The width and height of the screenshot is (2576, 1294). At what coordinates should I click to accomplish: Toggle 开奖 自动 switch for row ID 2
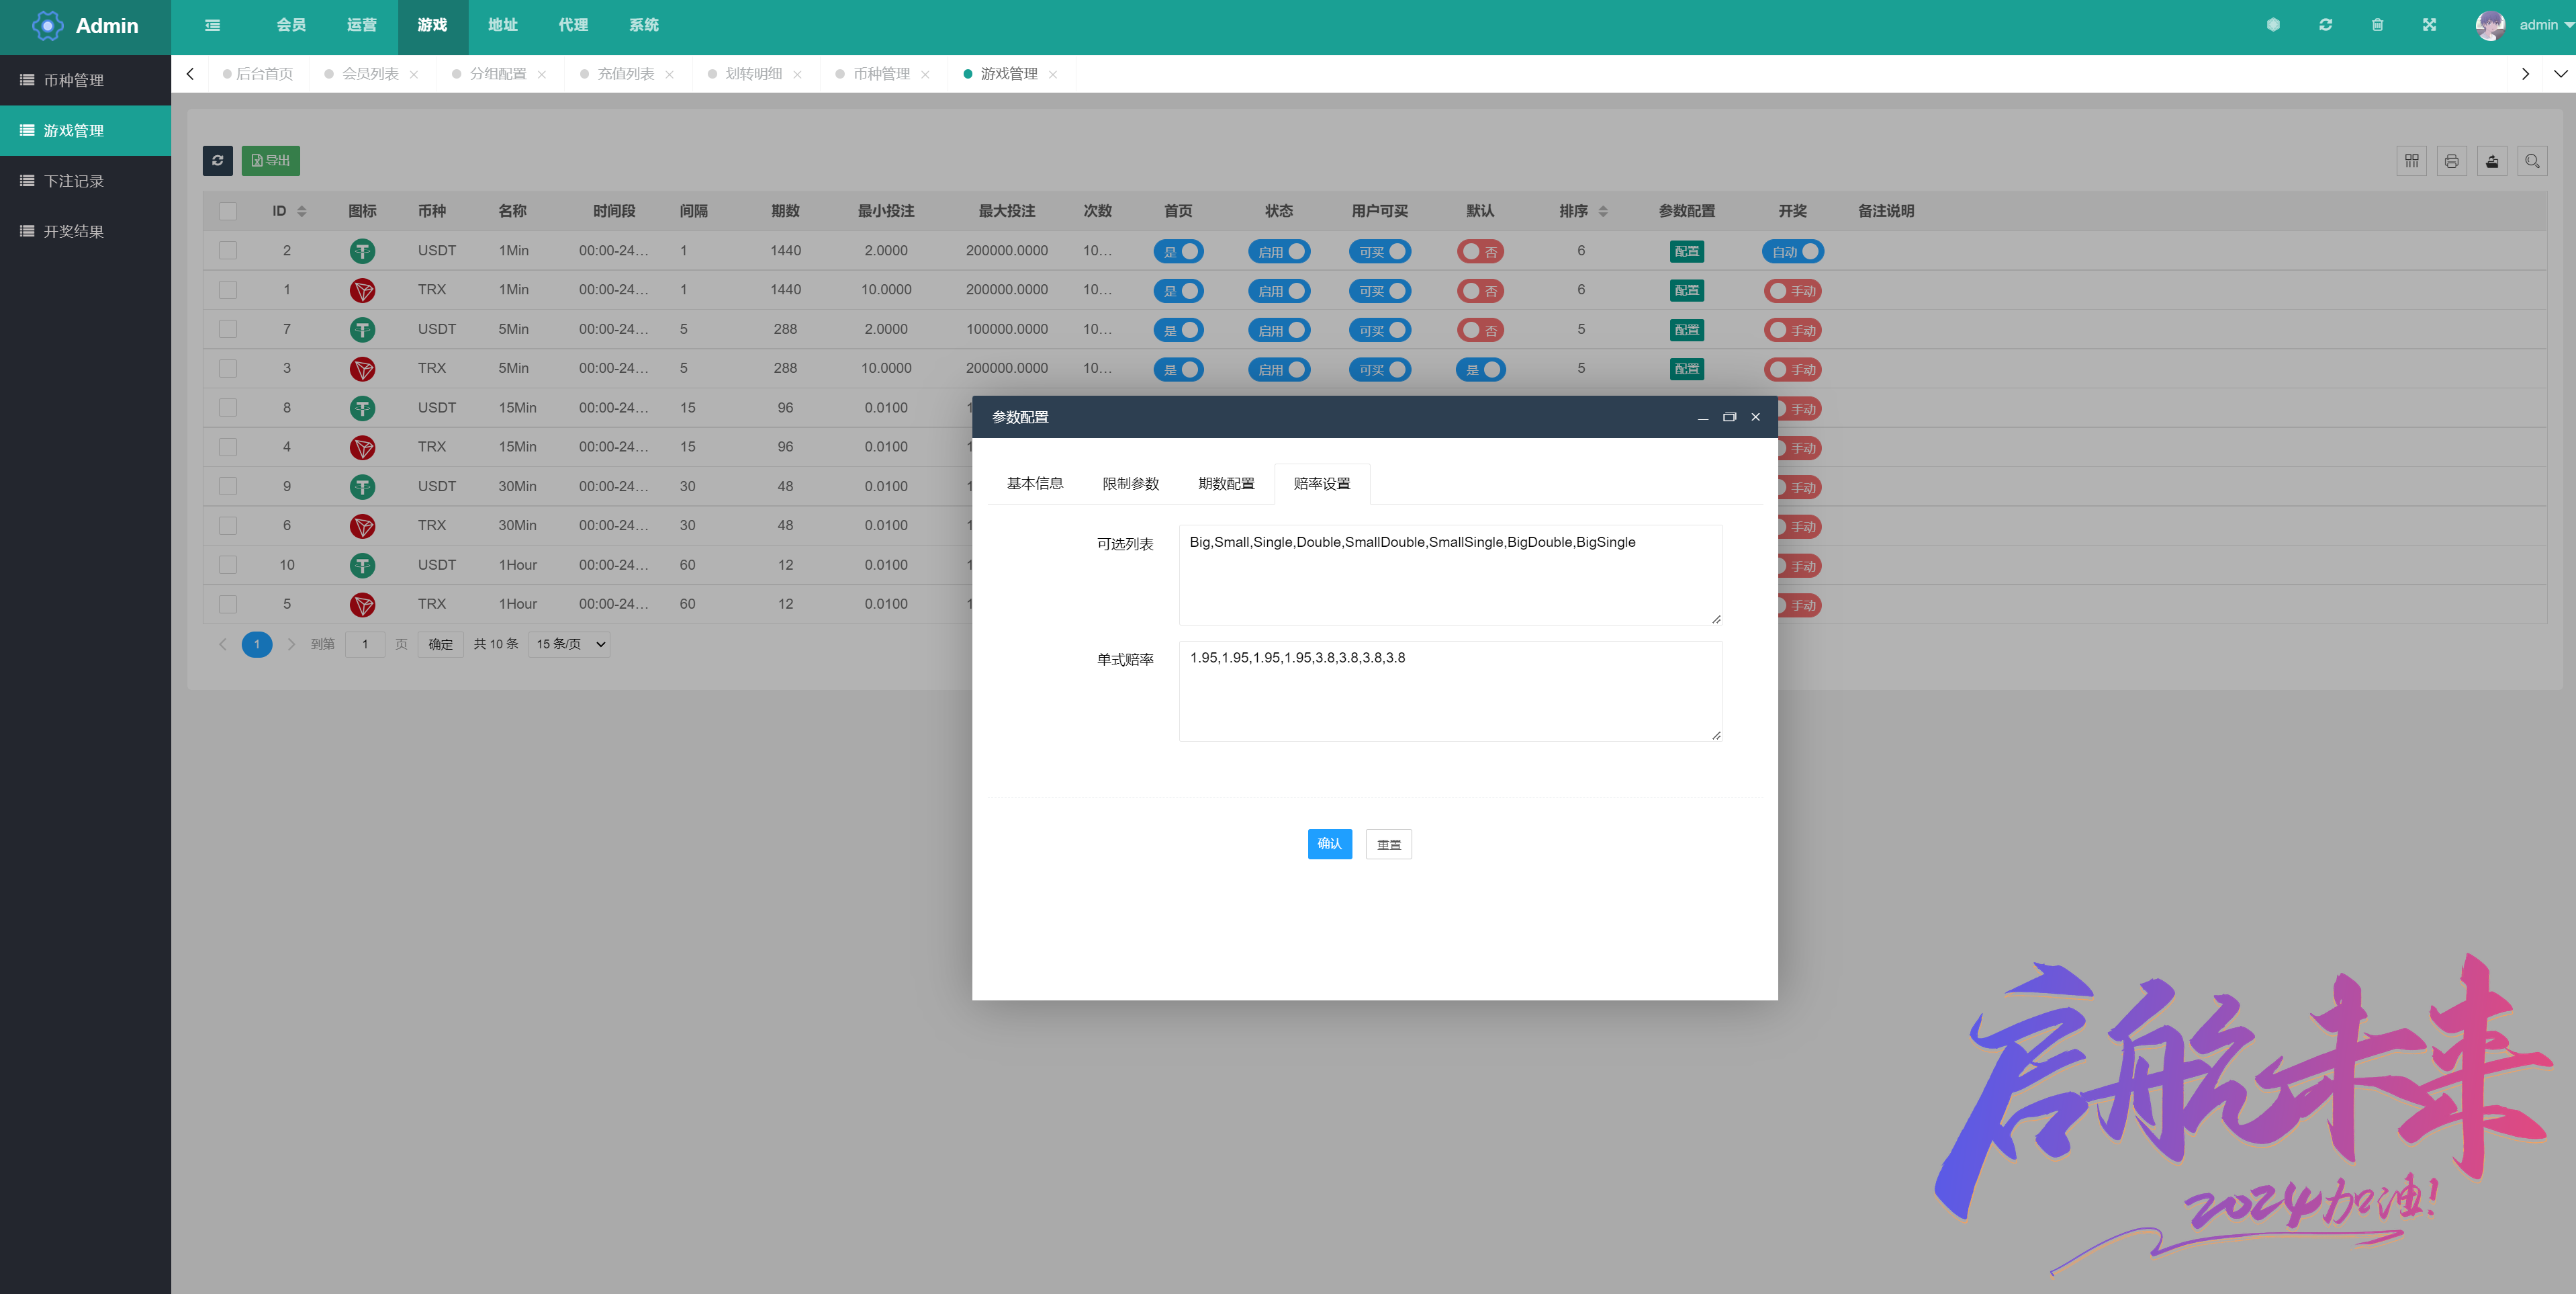tap(1793, 251)
